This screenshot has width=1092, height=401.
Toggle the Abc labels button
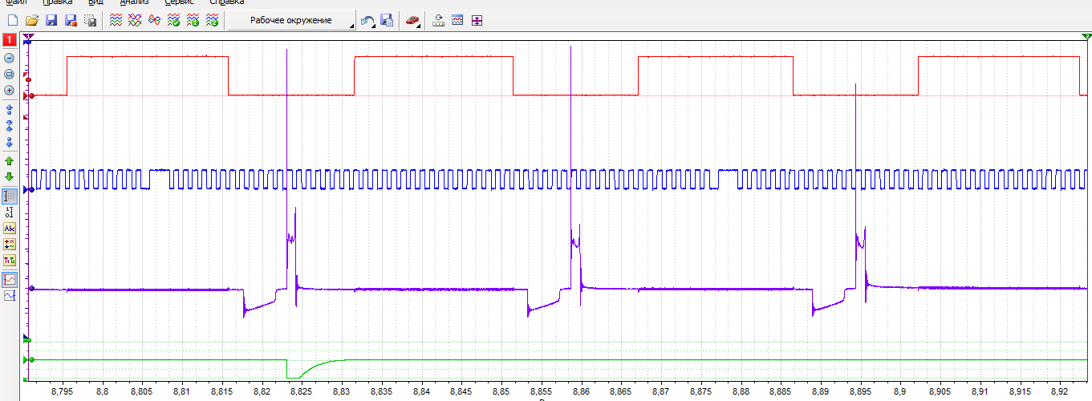click(10, 228)
